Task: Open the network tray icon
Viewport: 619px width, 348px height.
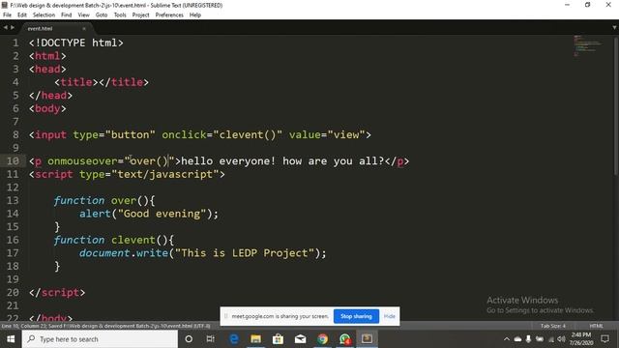Action: pyautogui.click(x=550, y=339)
